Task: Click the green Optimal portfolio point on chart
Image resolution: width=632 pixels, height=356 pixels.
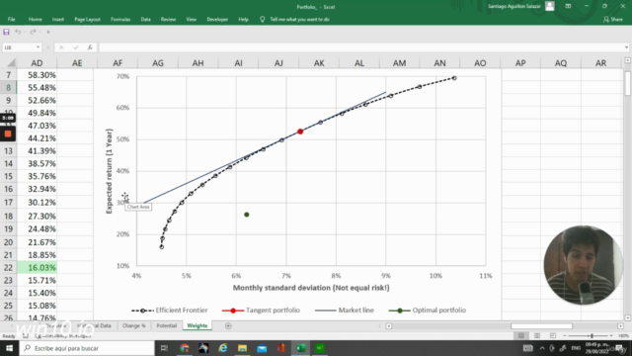Action: 247,215
